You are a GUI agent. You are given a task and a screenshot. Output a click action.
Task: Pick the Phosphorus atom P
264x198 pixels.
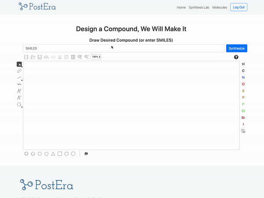click(x=243, y=98)
